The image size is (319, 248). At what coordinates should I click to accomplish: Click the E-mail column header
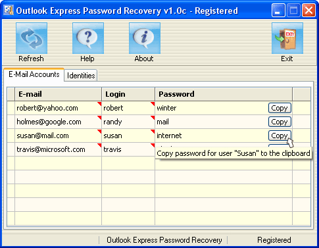coord(58,94)
